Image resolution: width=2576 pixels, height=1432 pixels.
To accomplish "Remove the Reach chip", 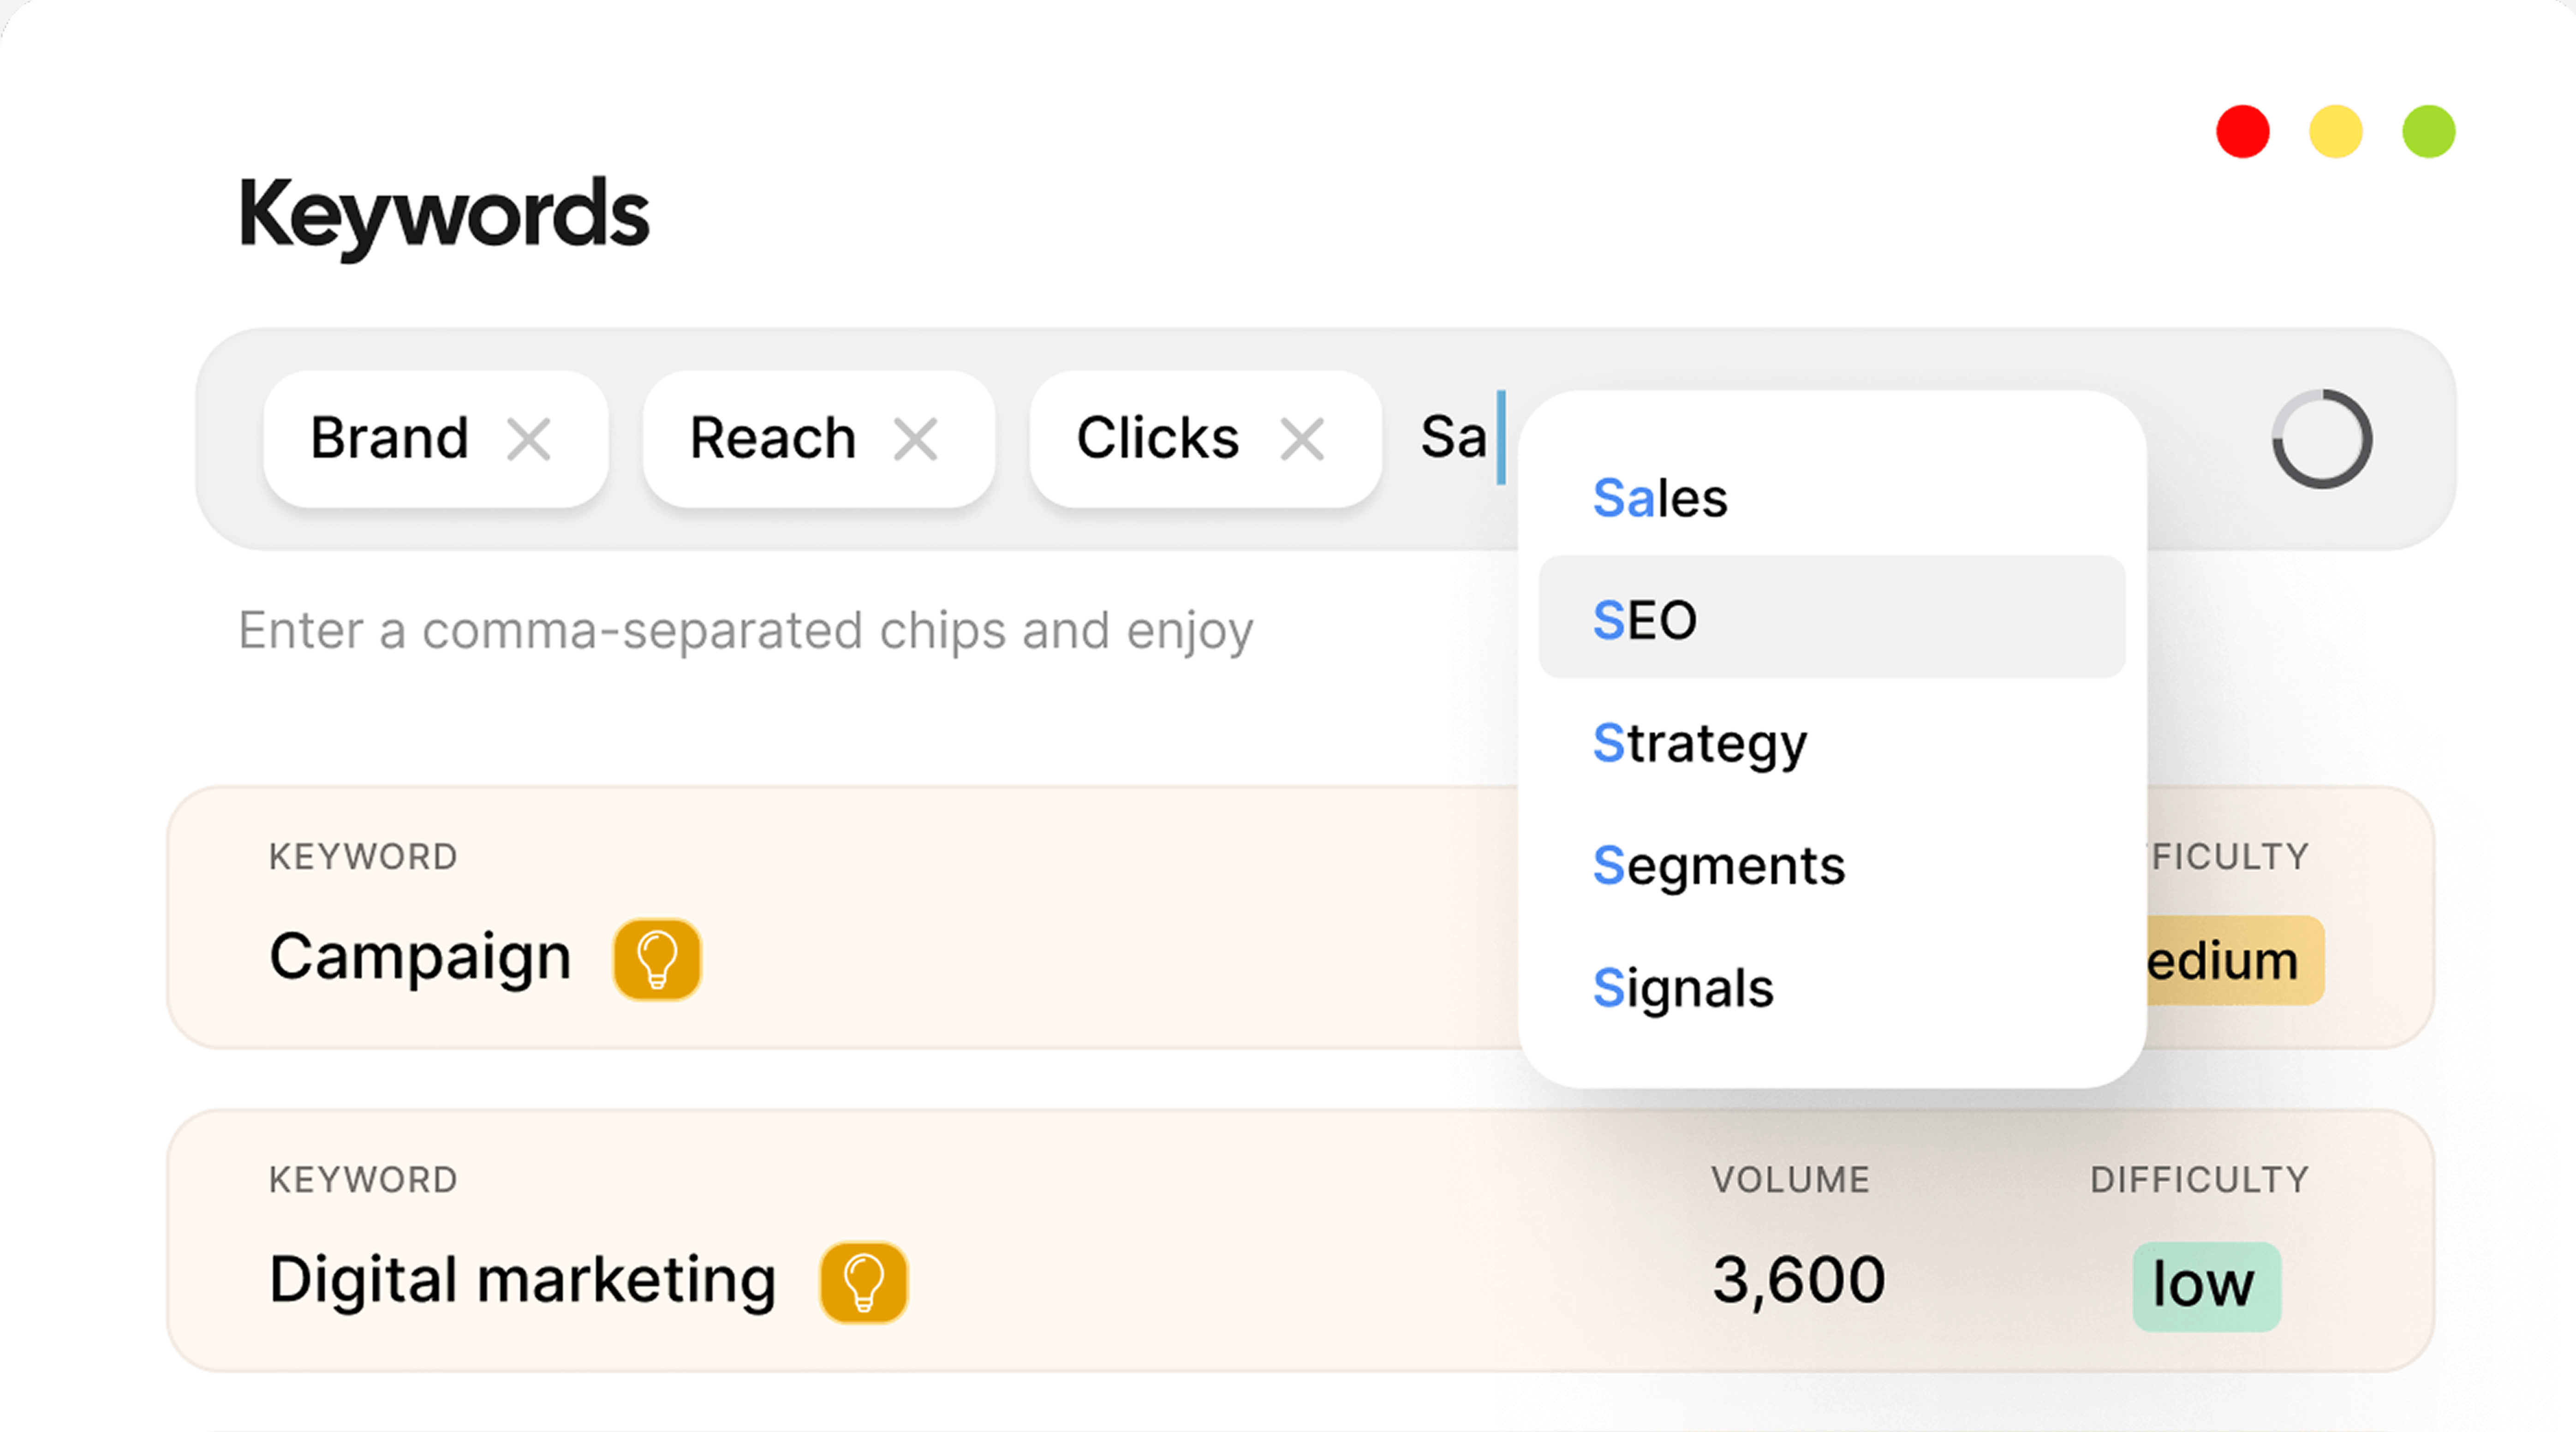I will 915,439.
